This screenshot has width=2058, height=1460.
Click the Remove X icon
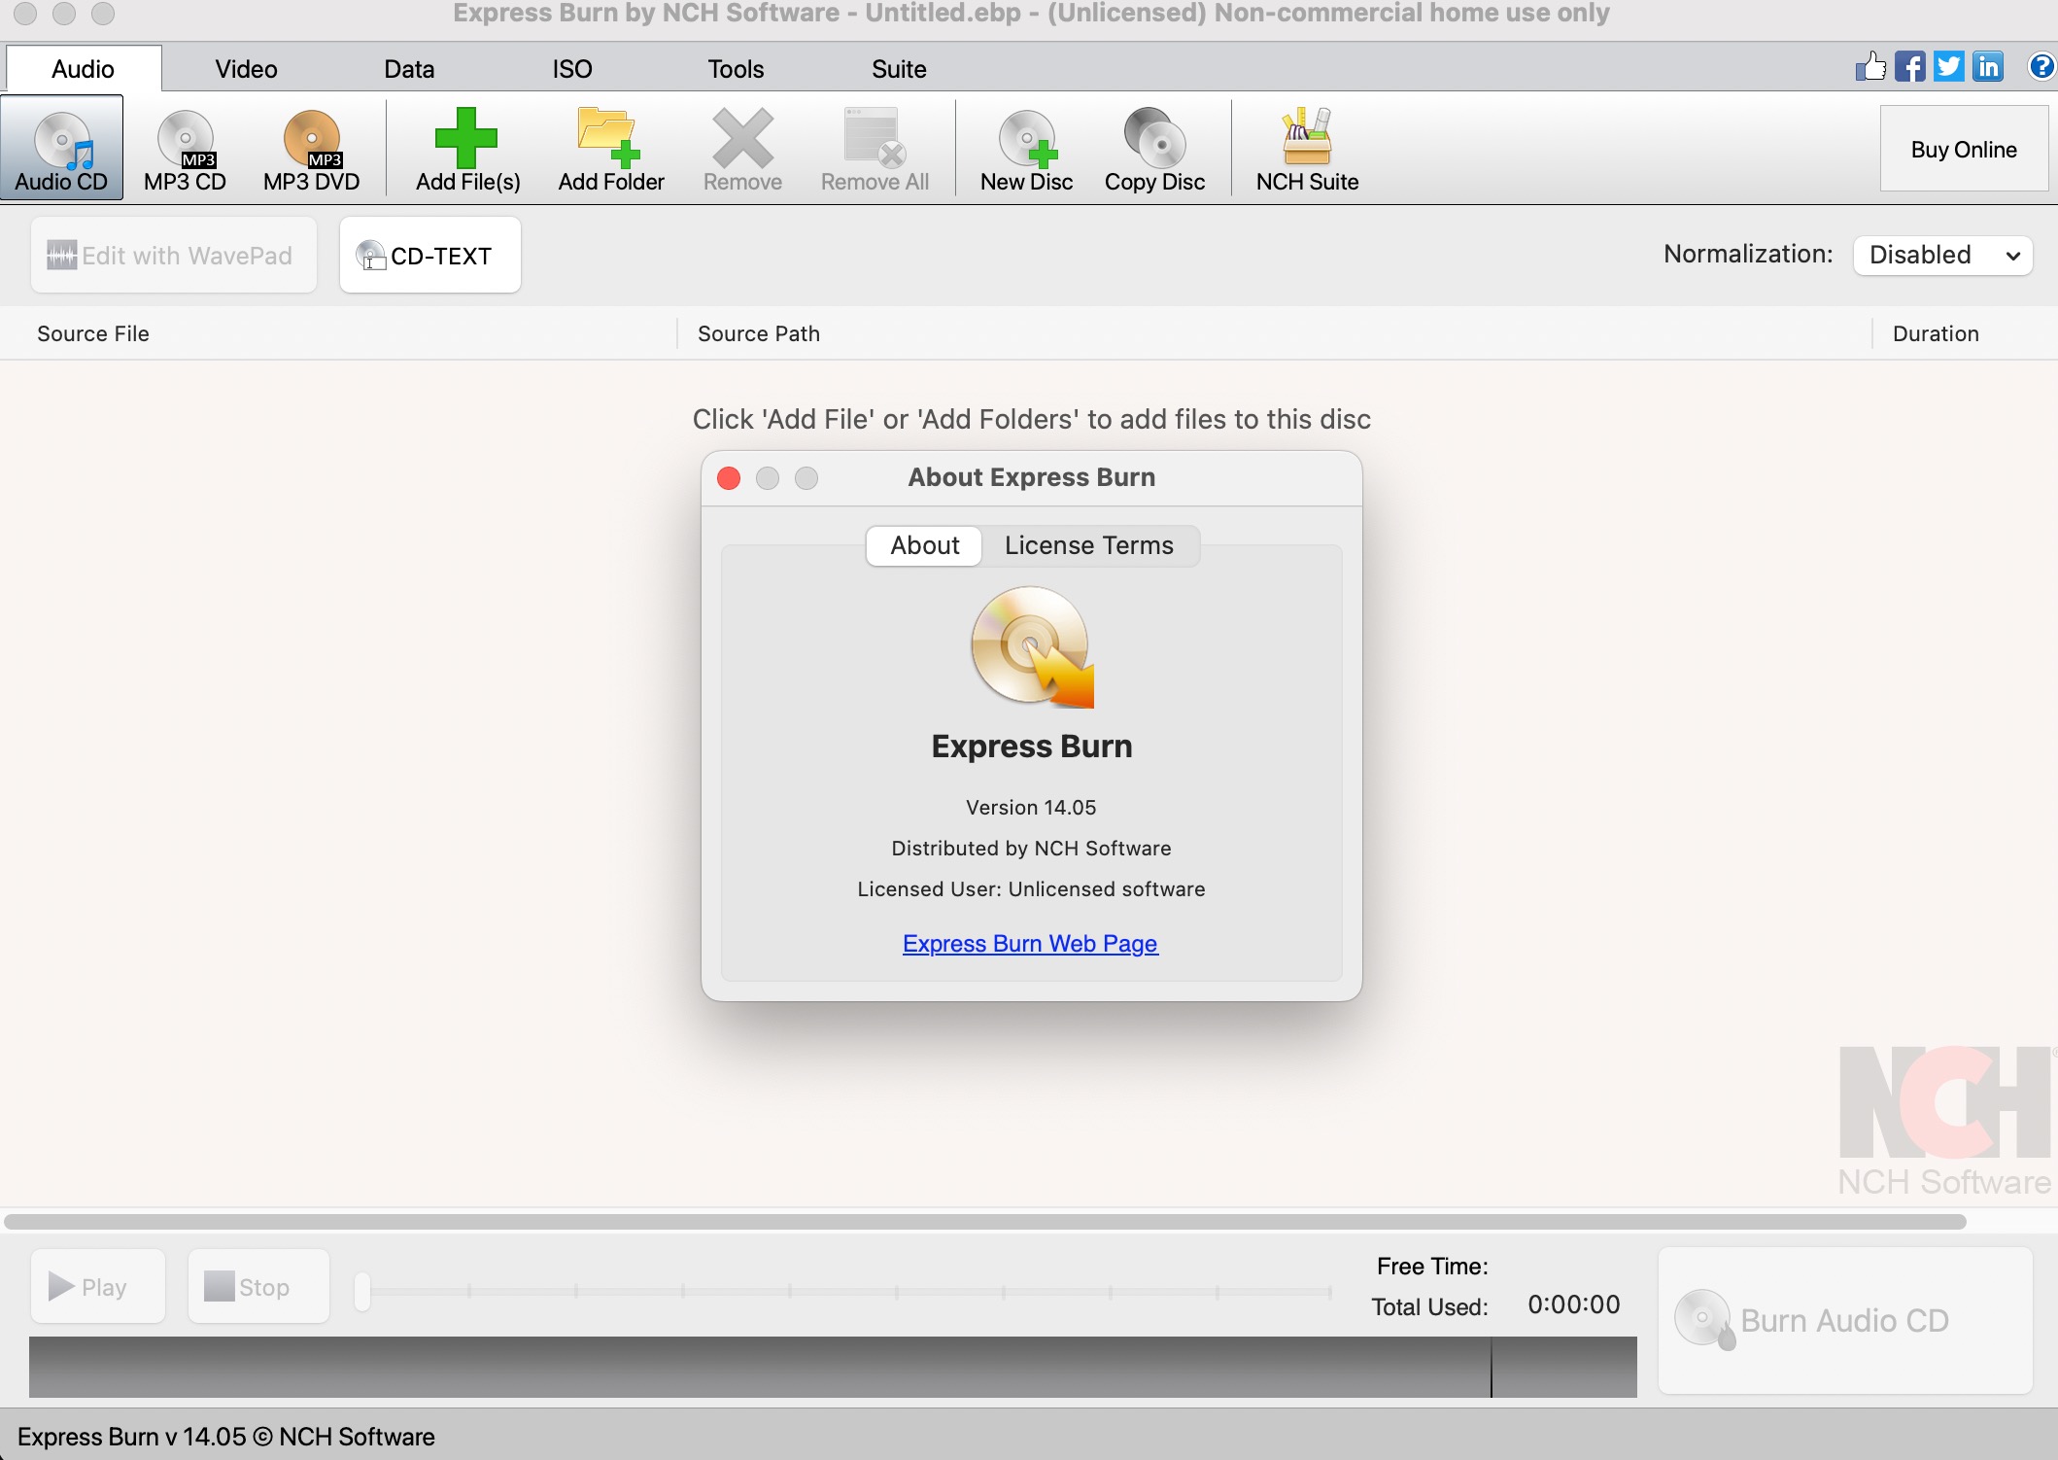coord(742,139)
